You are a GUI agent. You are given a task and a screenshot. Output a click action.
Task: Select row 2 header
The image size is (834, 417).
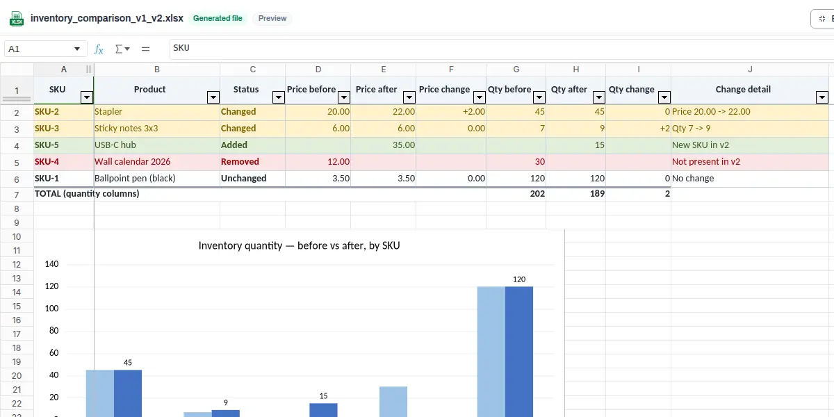click(17, 112)
